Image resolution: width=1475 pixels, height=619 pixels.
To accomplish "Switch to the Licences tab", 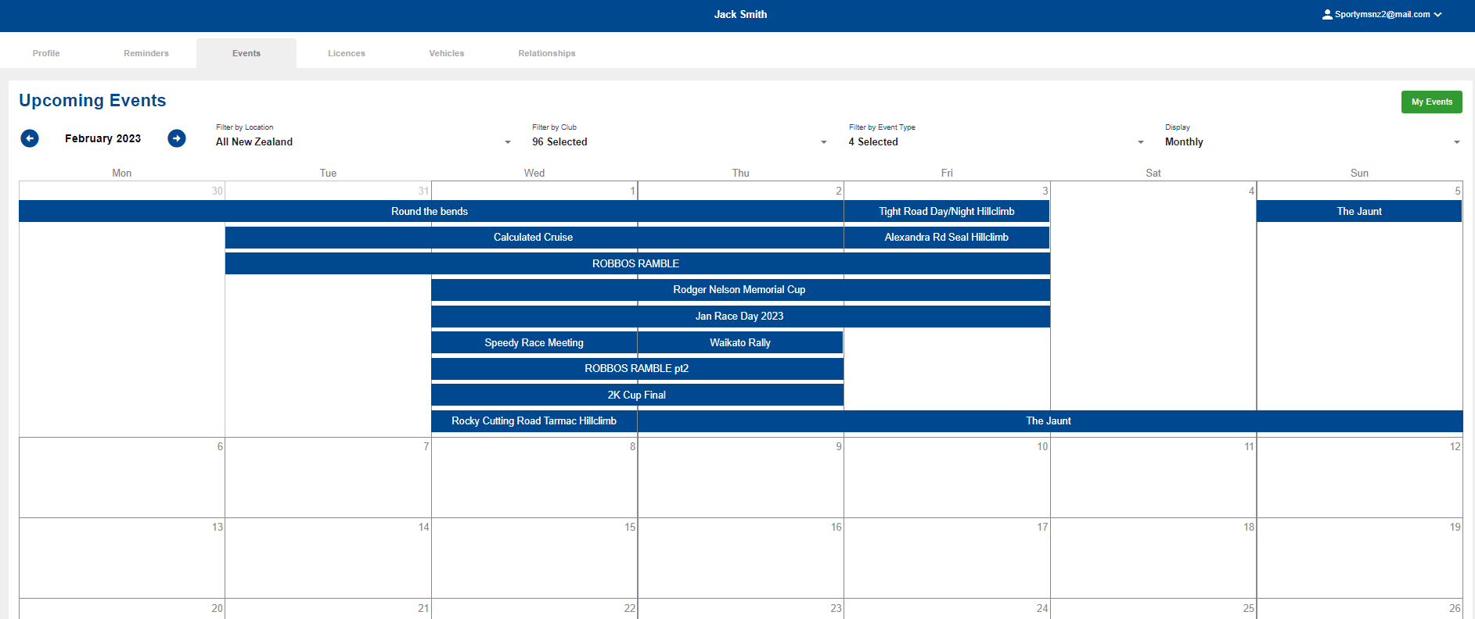I will click(347, 53).
